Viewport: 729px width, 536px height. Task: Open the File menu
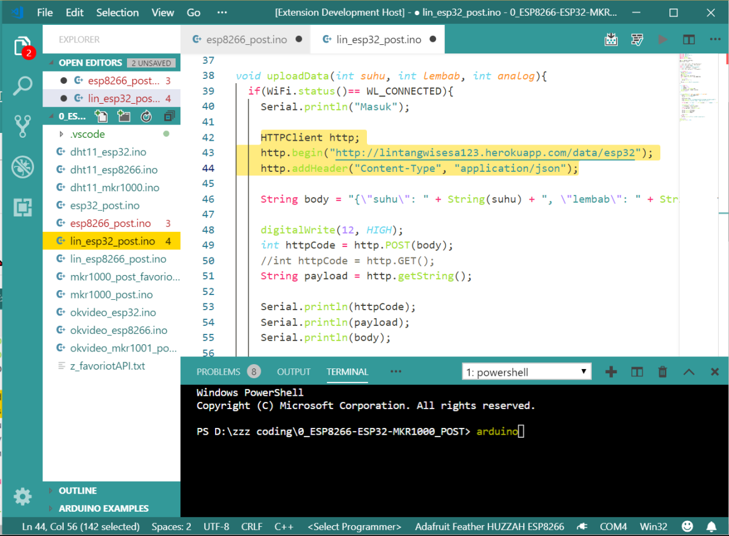pos(45,12)
